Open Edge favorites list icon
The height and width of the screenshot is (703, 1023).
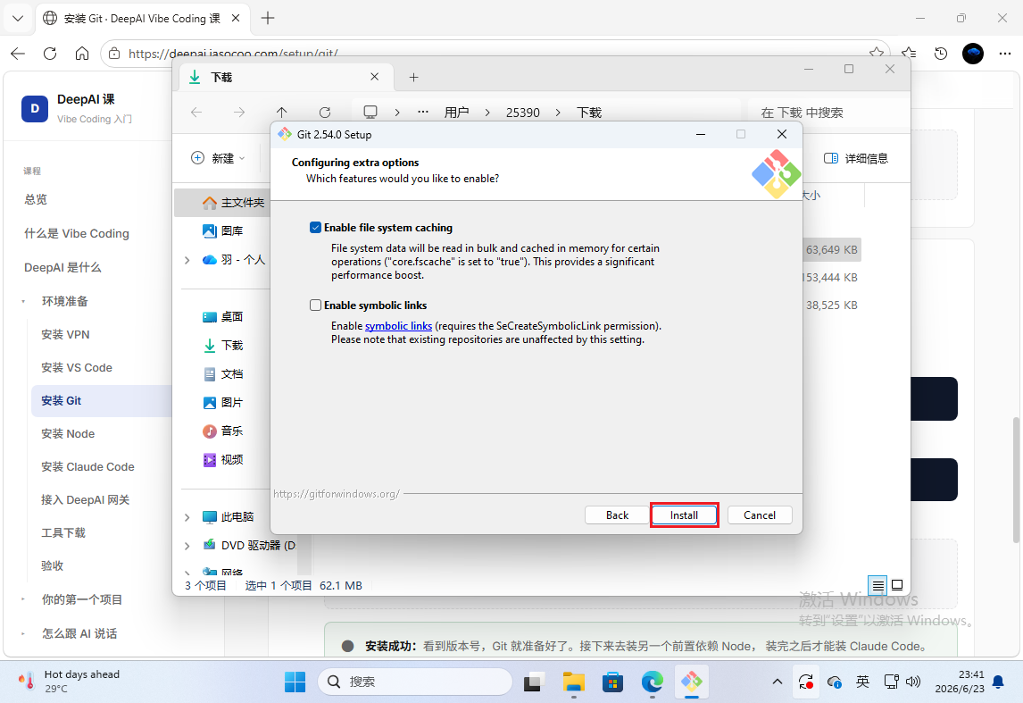pyautogui.click(x=908, y=54)
